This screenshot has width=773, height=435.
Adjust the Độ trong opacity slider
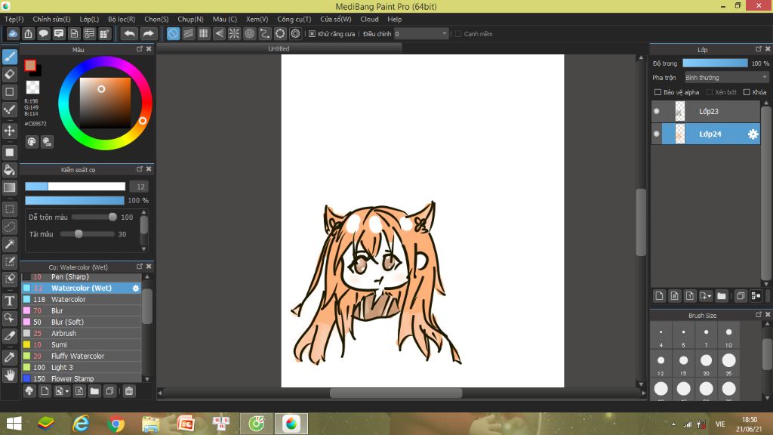coord(715,63)
